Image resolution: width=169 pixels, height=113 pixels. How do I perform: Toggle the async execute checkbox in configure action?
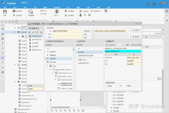point(107,45)
